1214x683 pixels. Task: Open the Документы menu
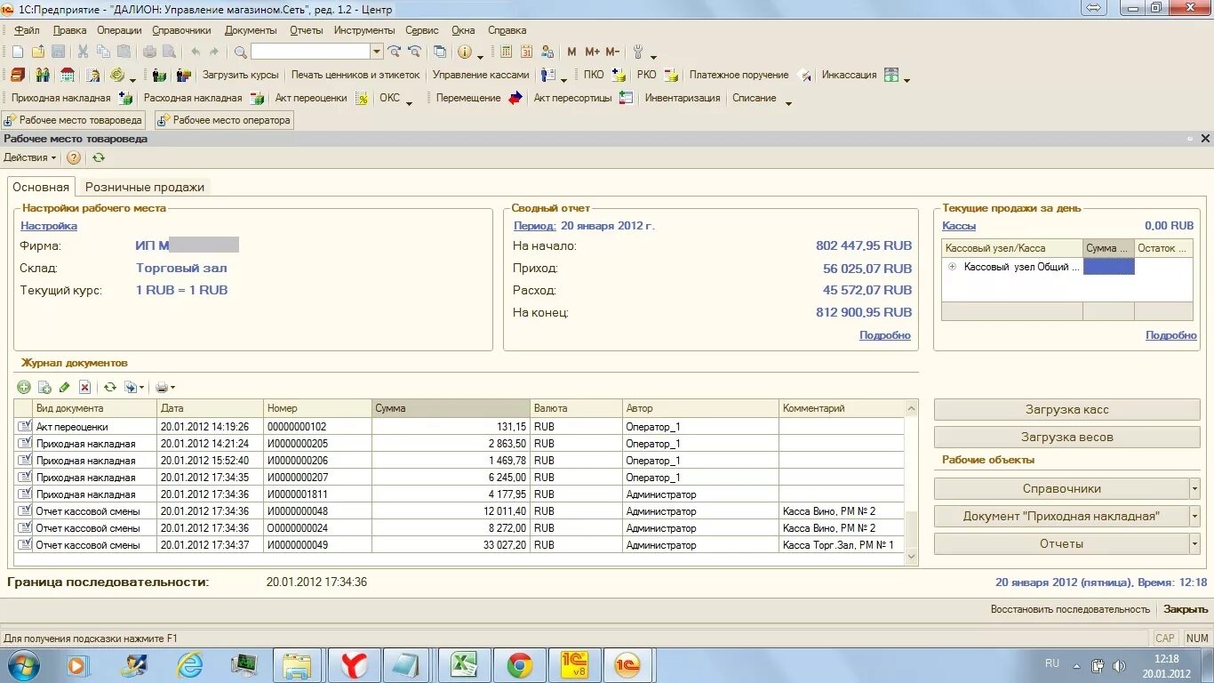point(251,30)
